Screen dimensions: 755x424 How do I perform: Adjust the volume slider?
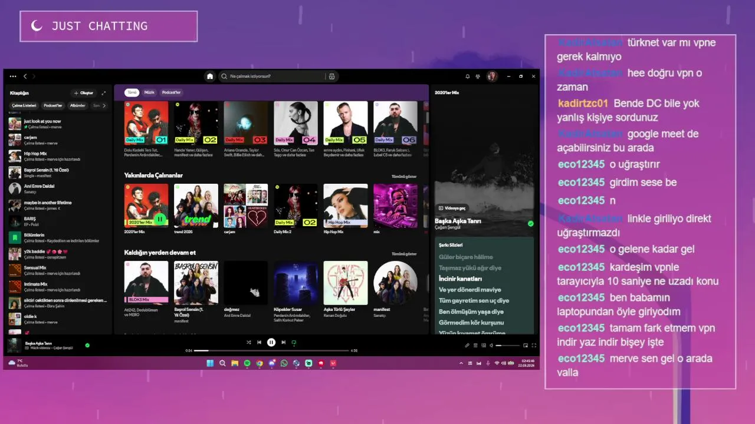pyautogui.click(x=507, y=346)
